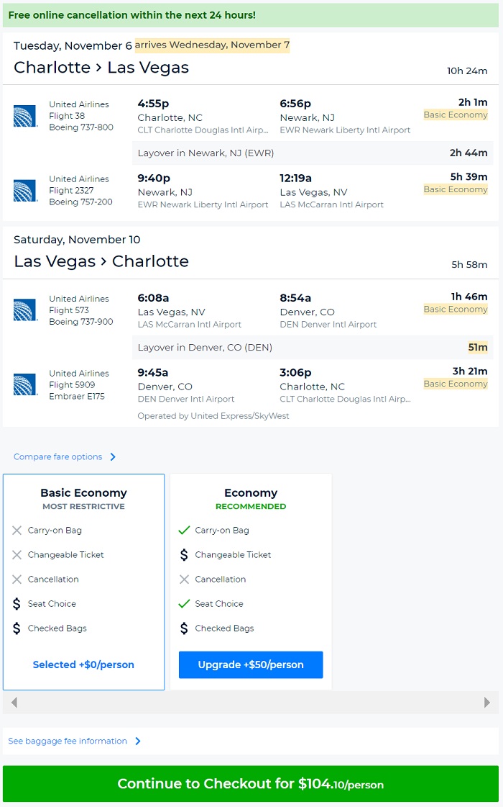Viewport: 503px width, 807px height.
Task: Click United Airlines logo for Flight 5909
Action: [x=25, y=384]
